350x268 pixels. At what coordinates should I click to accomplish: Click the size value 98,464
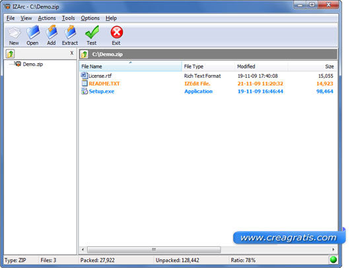(x=325, y=92)
